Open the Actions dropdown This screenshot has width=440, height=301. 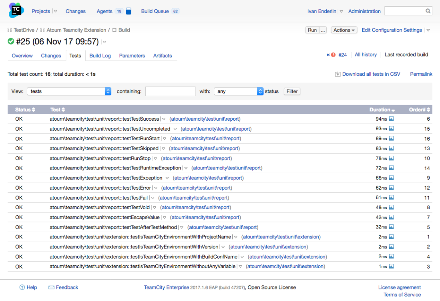click(x=344, y=30)
